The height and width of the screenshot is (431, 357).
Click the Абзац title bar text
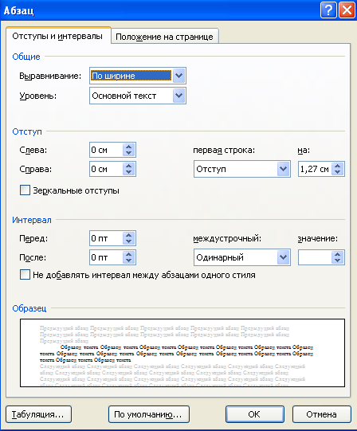pos(18,10)
